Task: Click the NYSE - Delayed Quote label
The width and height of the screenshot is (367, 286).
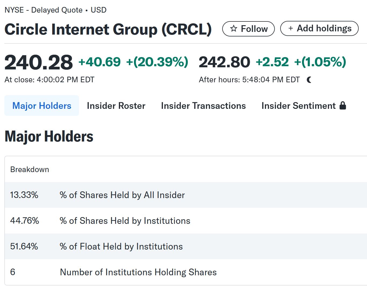Action: [x=44, y=10]
